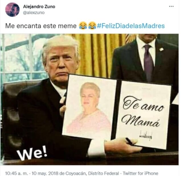This screenshot has width=181, height=176.
Task: Open the #FelizDiadelasMadres hashtag
Action: (x=131, y=26)
